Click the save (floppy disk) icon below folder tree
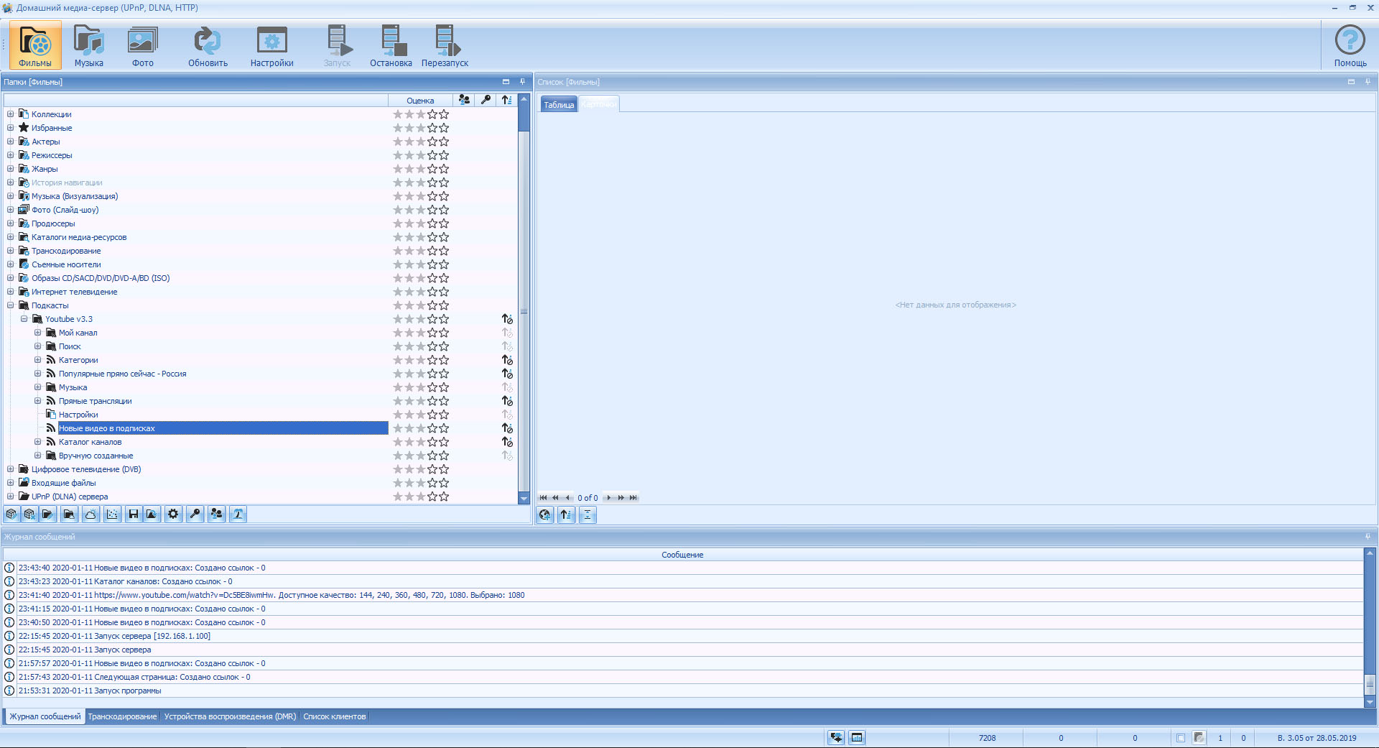 click(133, 514)
